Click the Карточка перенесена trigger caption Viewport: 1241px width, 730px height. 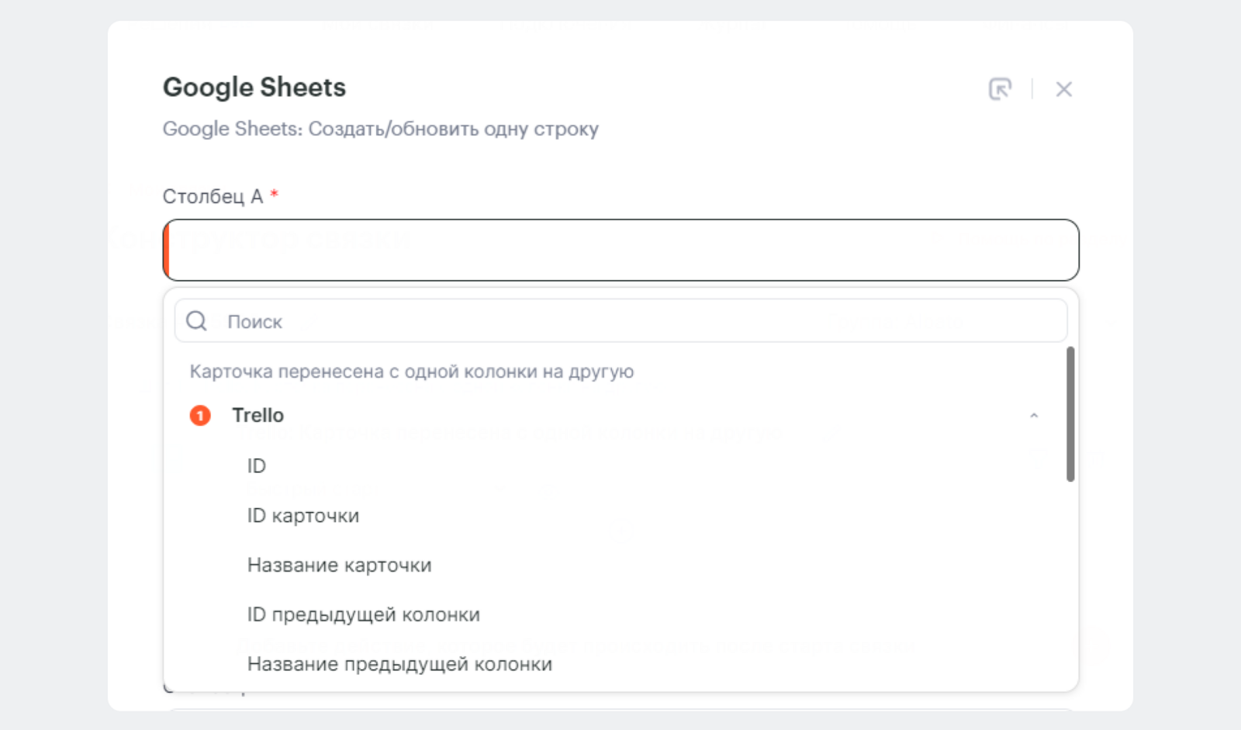411,372
